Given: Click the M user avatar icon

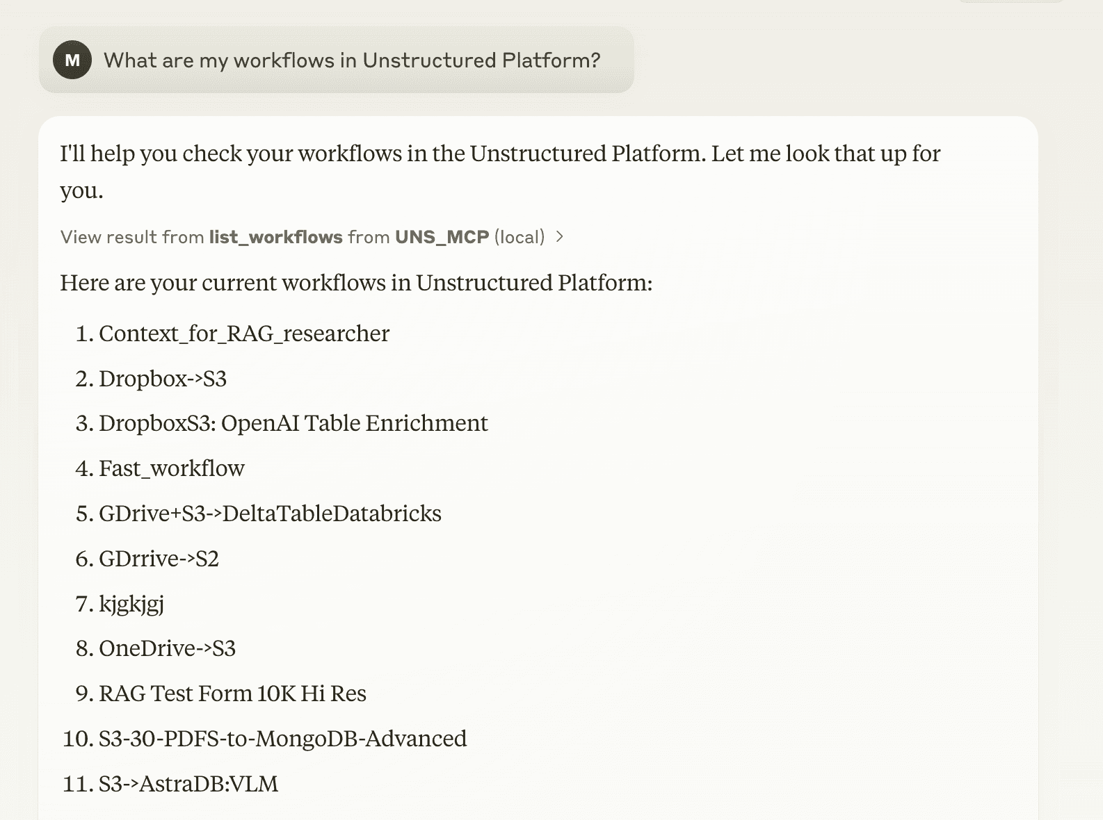Looking at the screenshot, I should [x=72, y=60].
